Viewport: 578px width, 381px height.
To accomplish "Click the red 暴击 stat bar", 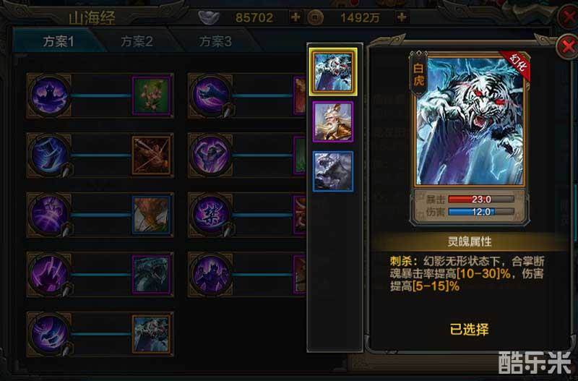I will pyautogui.click(x=481, y=199).
